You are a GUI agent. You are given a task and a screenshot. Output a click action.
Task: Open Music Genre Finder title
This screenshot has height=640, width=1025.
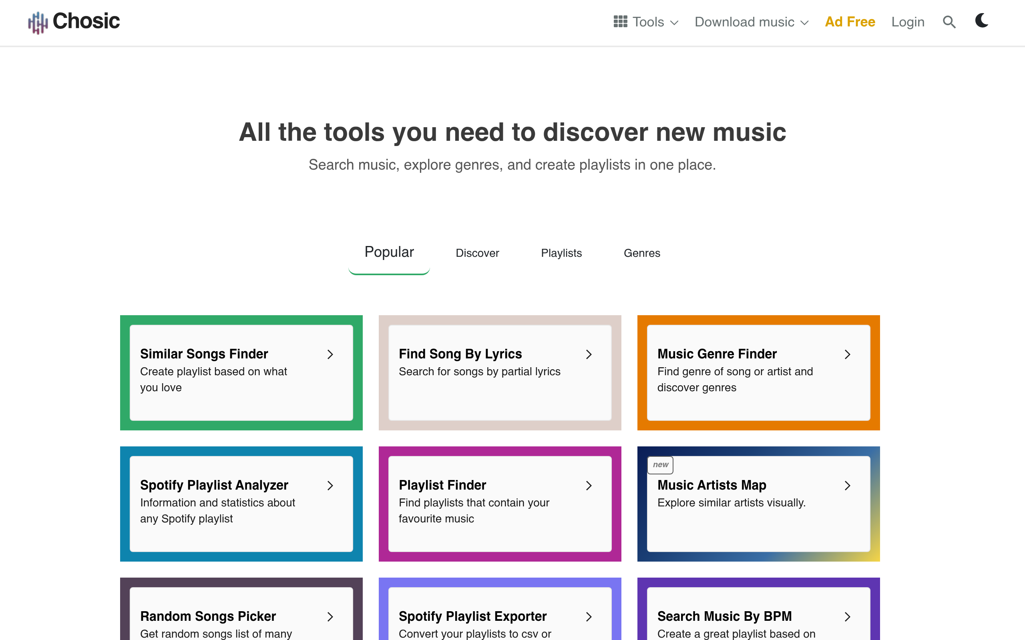tap(717, 354)
